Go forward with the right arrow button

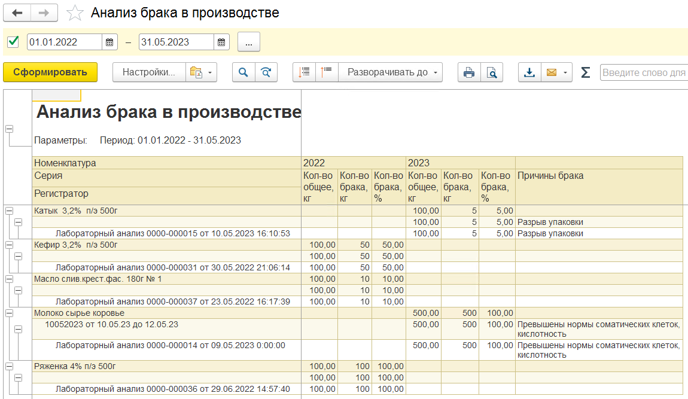click(x=44, y=13)
